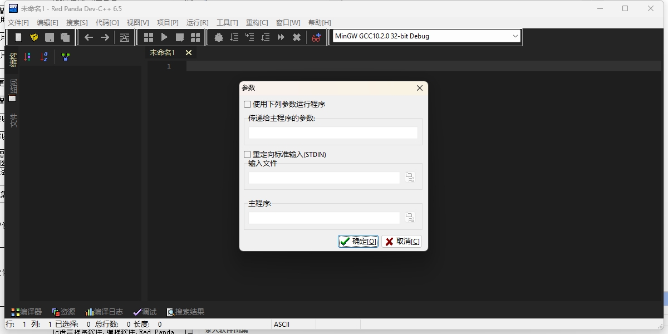Screen dimensions: 668x334
Task: Open the 编译日志 bottom tab
Action: coord(104,312)
